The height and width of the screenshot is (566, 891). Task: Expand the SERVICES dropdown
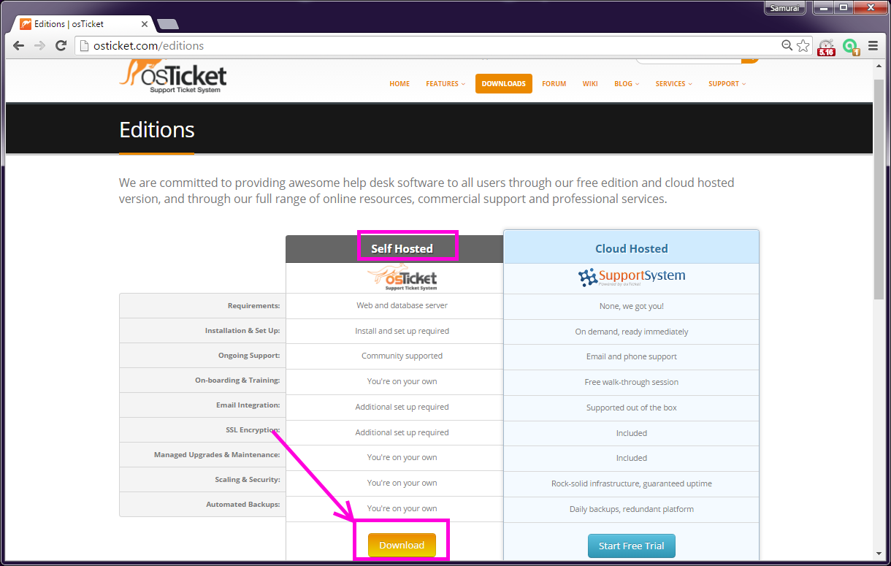coord(670,83)
